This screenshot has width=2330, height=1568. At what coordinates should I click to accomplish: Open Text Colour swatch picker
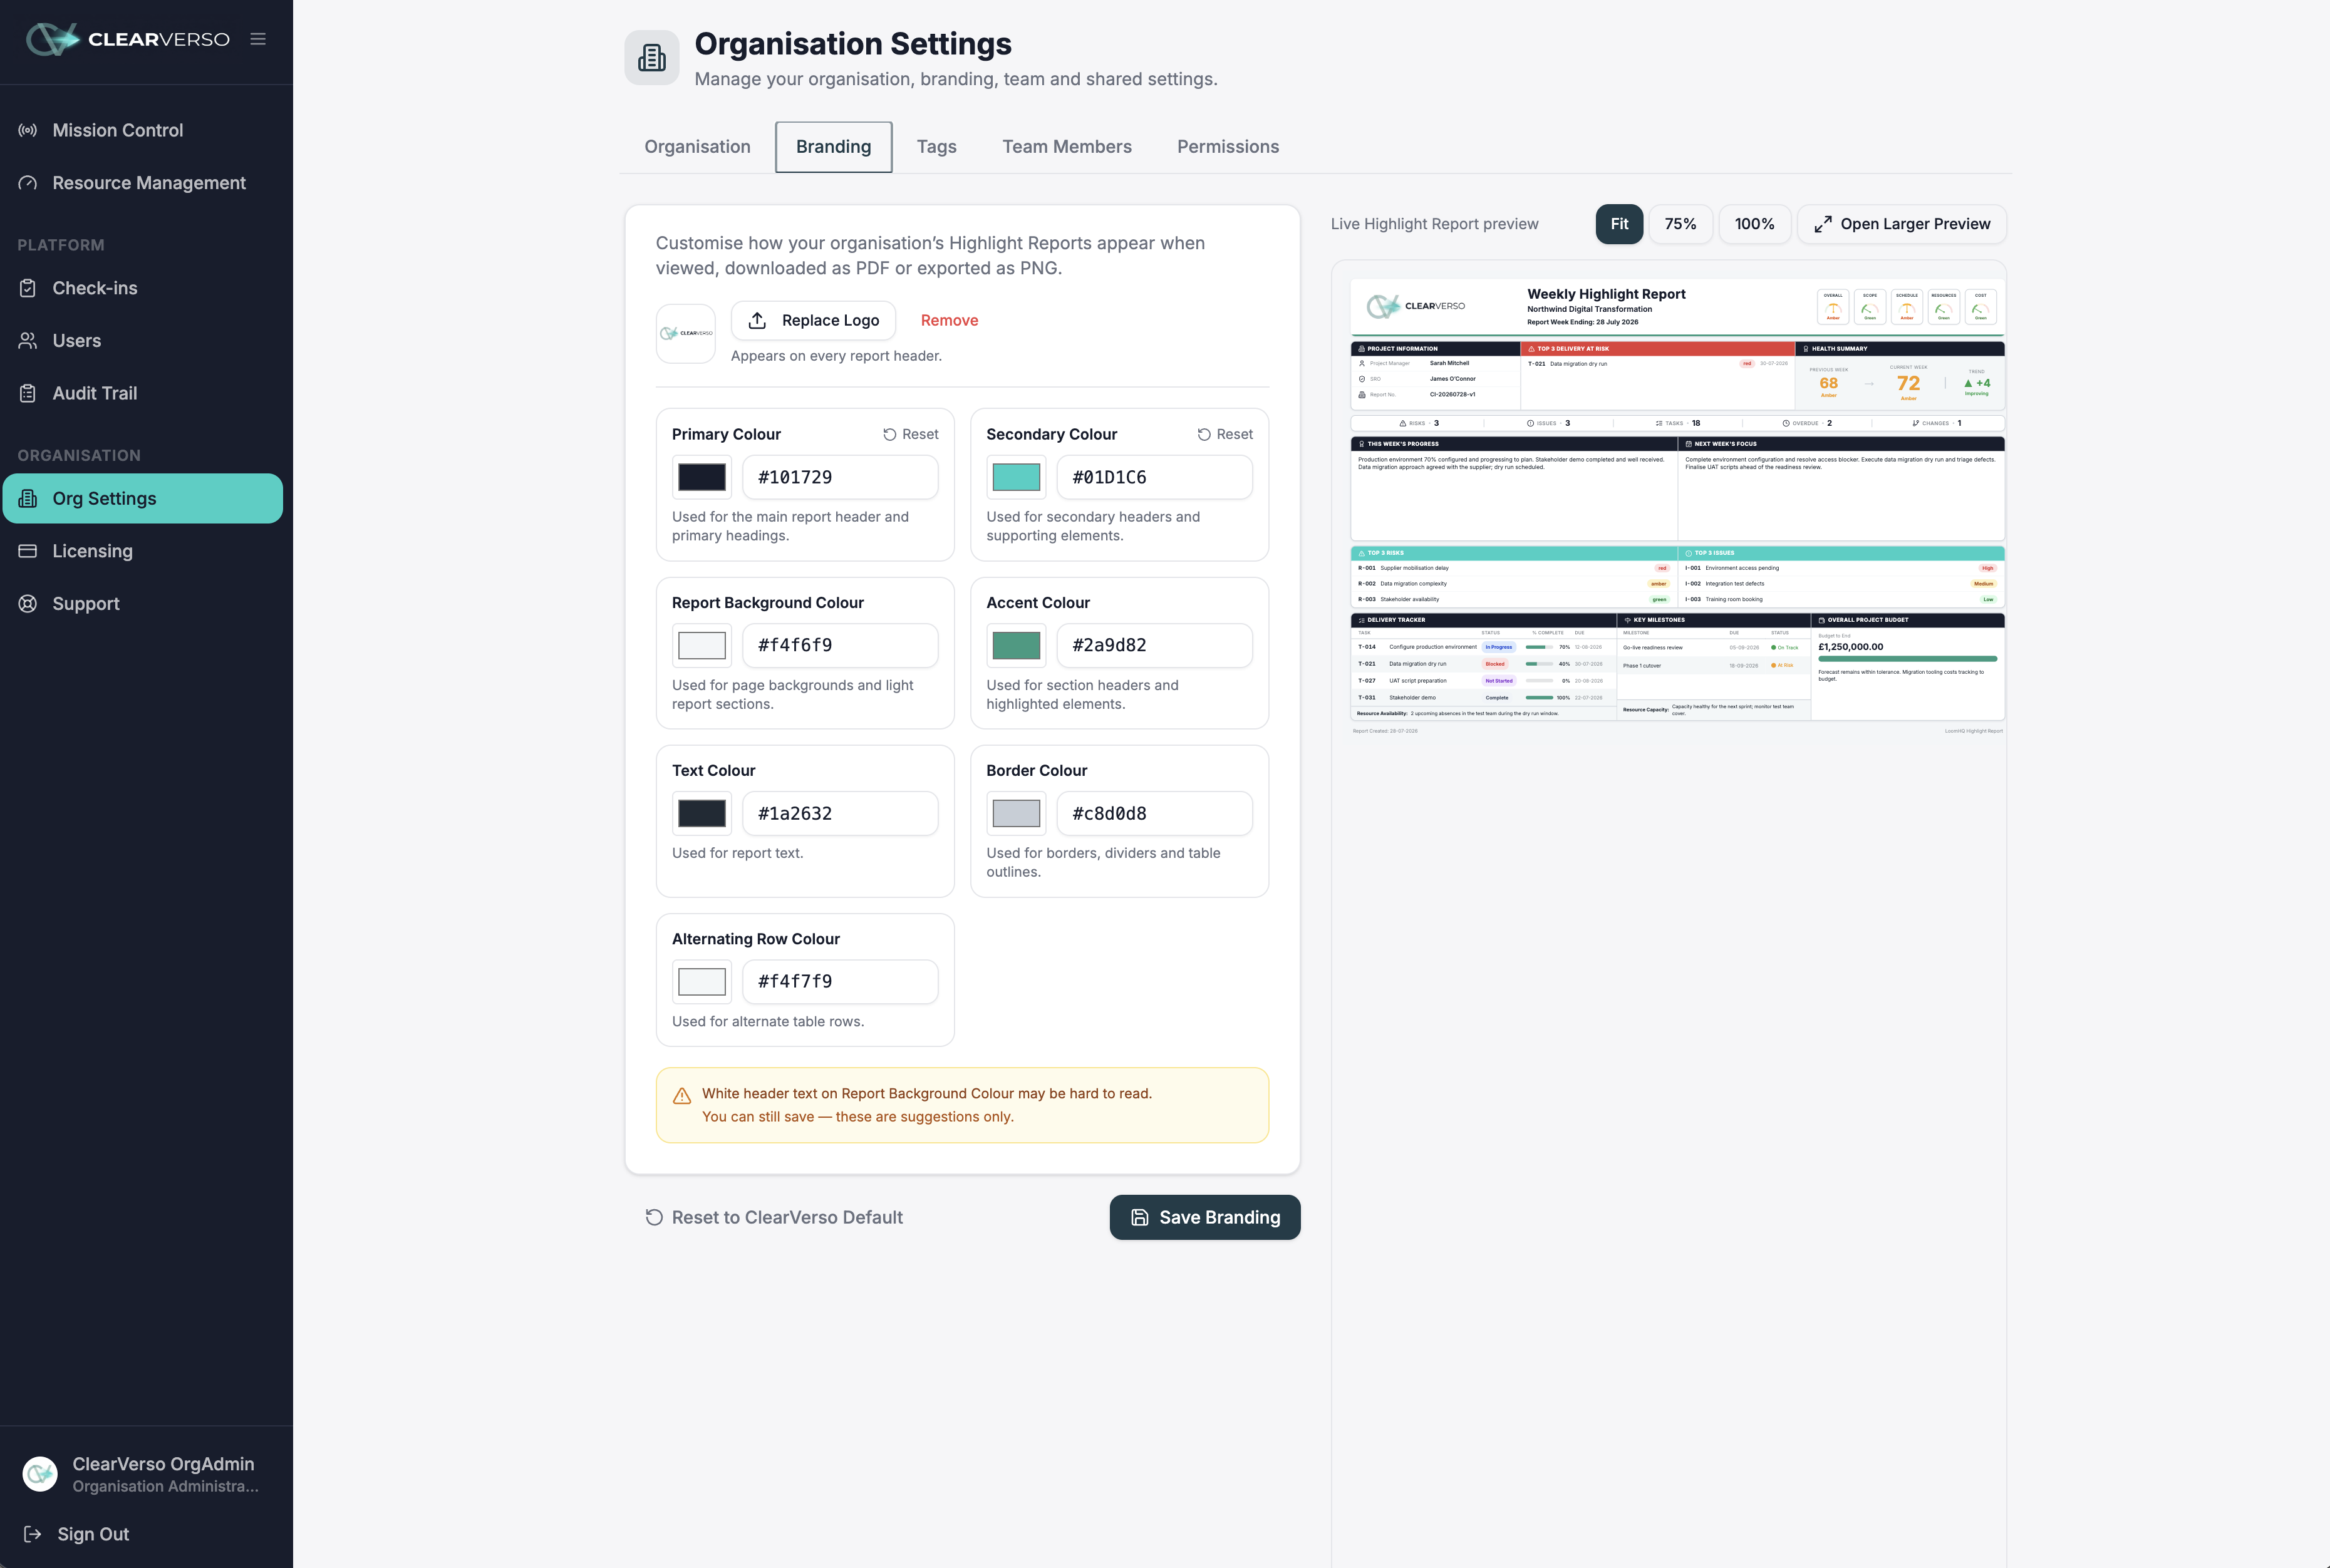tap(702, 813)
